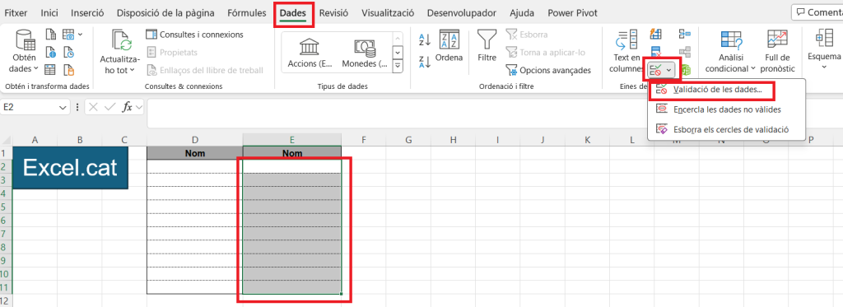Click the From Table/Range icon
Viewport: 843px width, 307px height.
click(50, 69)
